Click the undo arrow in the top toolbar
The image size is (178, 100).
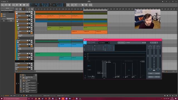point(76,5)
